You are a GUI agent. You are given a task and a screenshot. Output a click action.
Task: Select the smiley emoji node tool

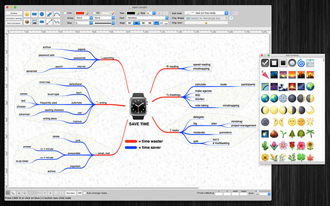(27, 14)
